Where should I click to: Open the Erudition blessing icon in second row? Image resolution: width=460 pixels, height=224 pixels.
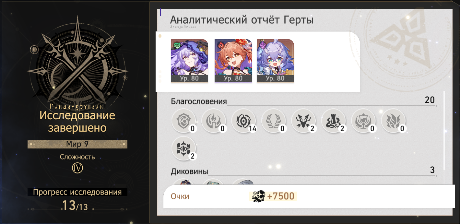click(x=183, y=148)
